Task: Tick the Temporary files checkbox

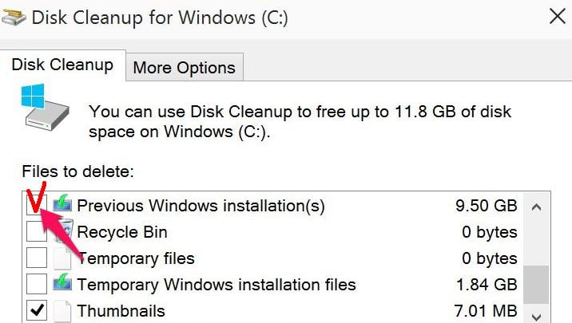Action: pos(37,258)
